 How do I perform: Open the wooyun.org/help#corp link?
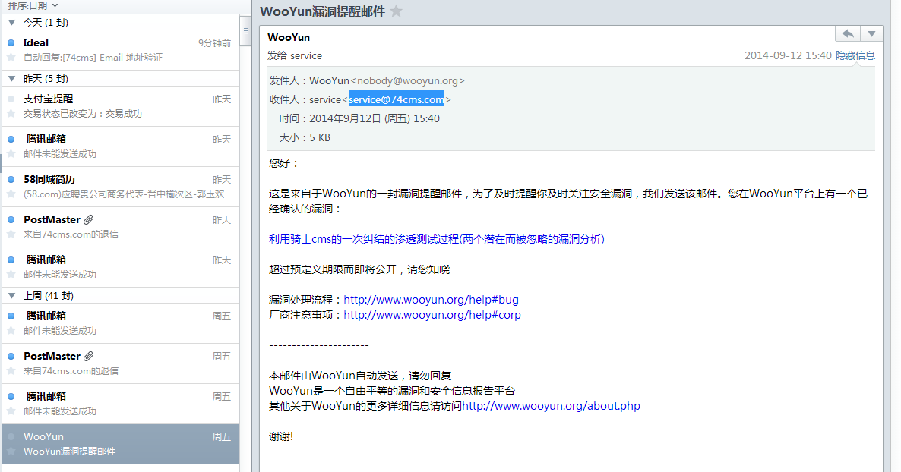(x=432, y=315)
